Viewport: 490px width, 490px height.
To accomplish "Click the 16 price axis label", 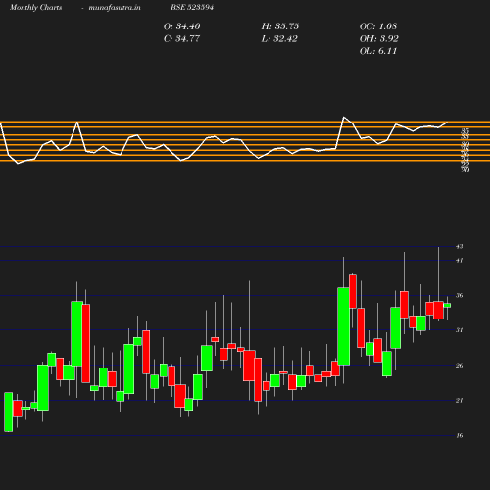I will coord(460,435).
